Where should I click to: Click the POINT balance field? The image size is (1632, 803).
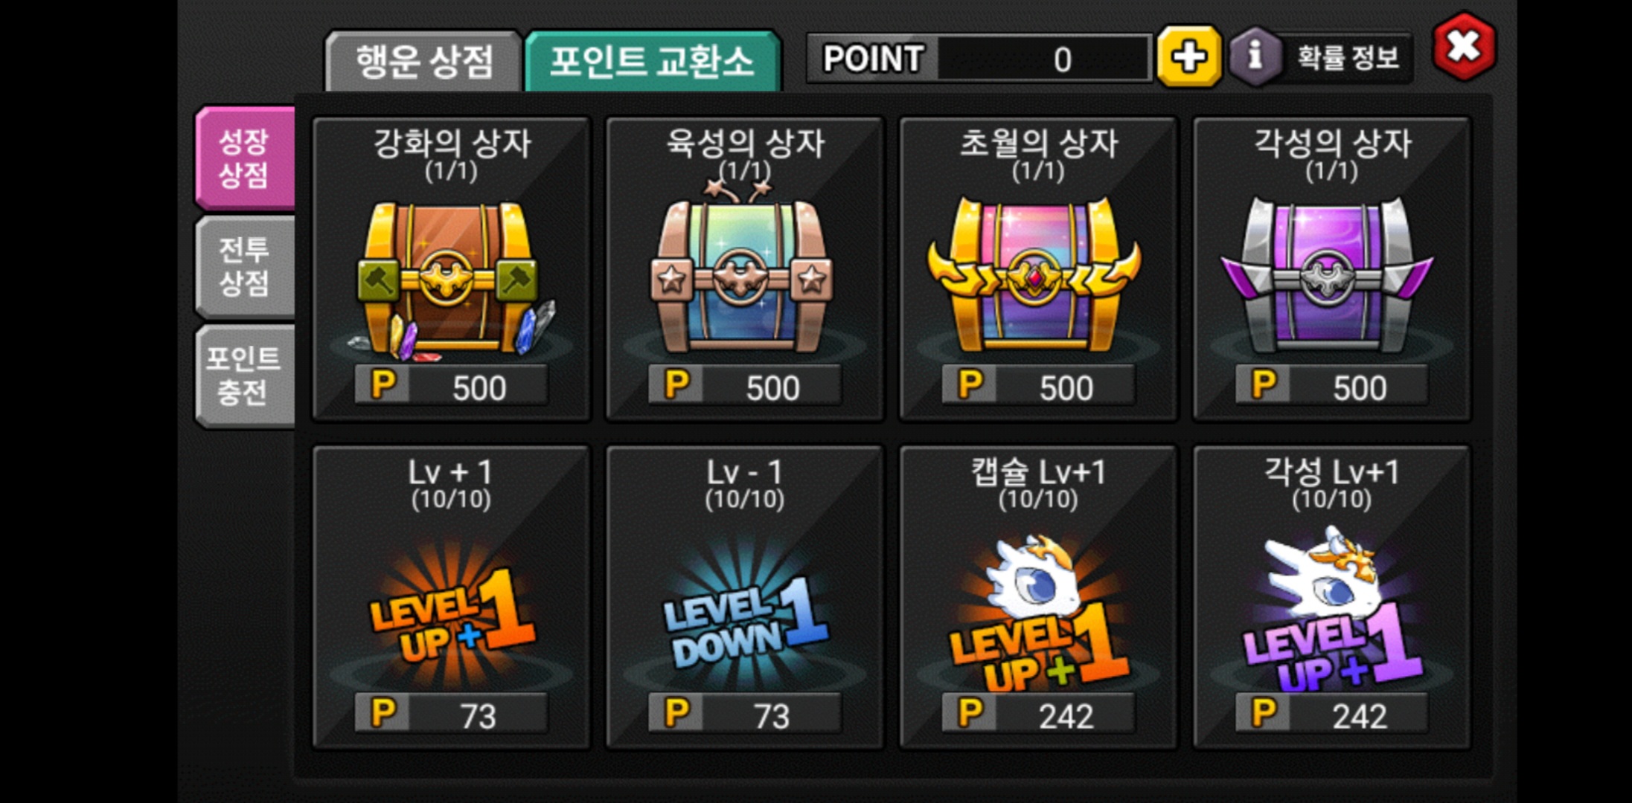click(979, 58)
